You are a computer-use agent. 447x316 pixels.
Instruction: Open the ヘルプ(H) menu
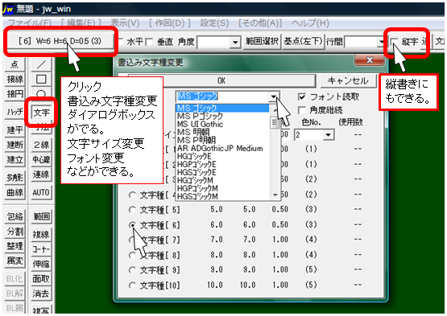click(x=310, y=23)
